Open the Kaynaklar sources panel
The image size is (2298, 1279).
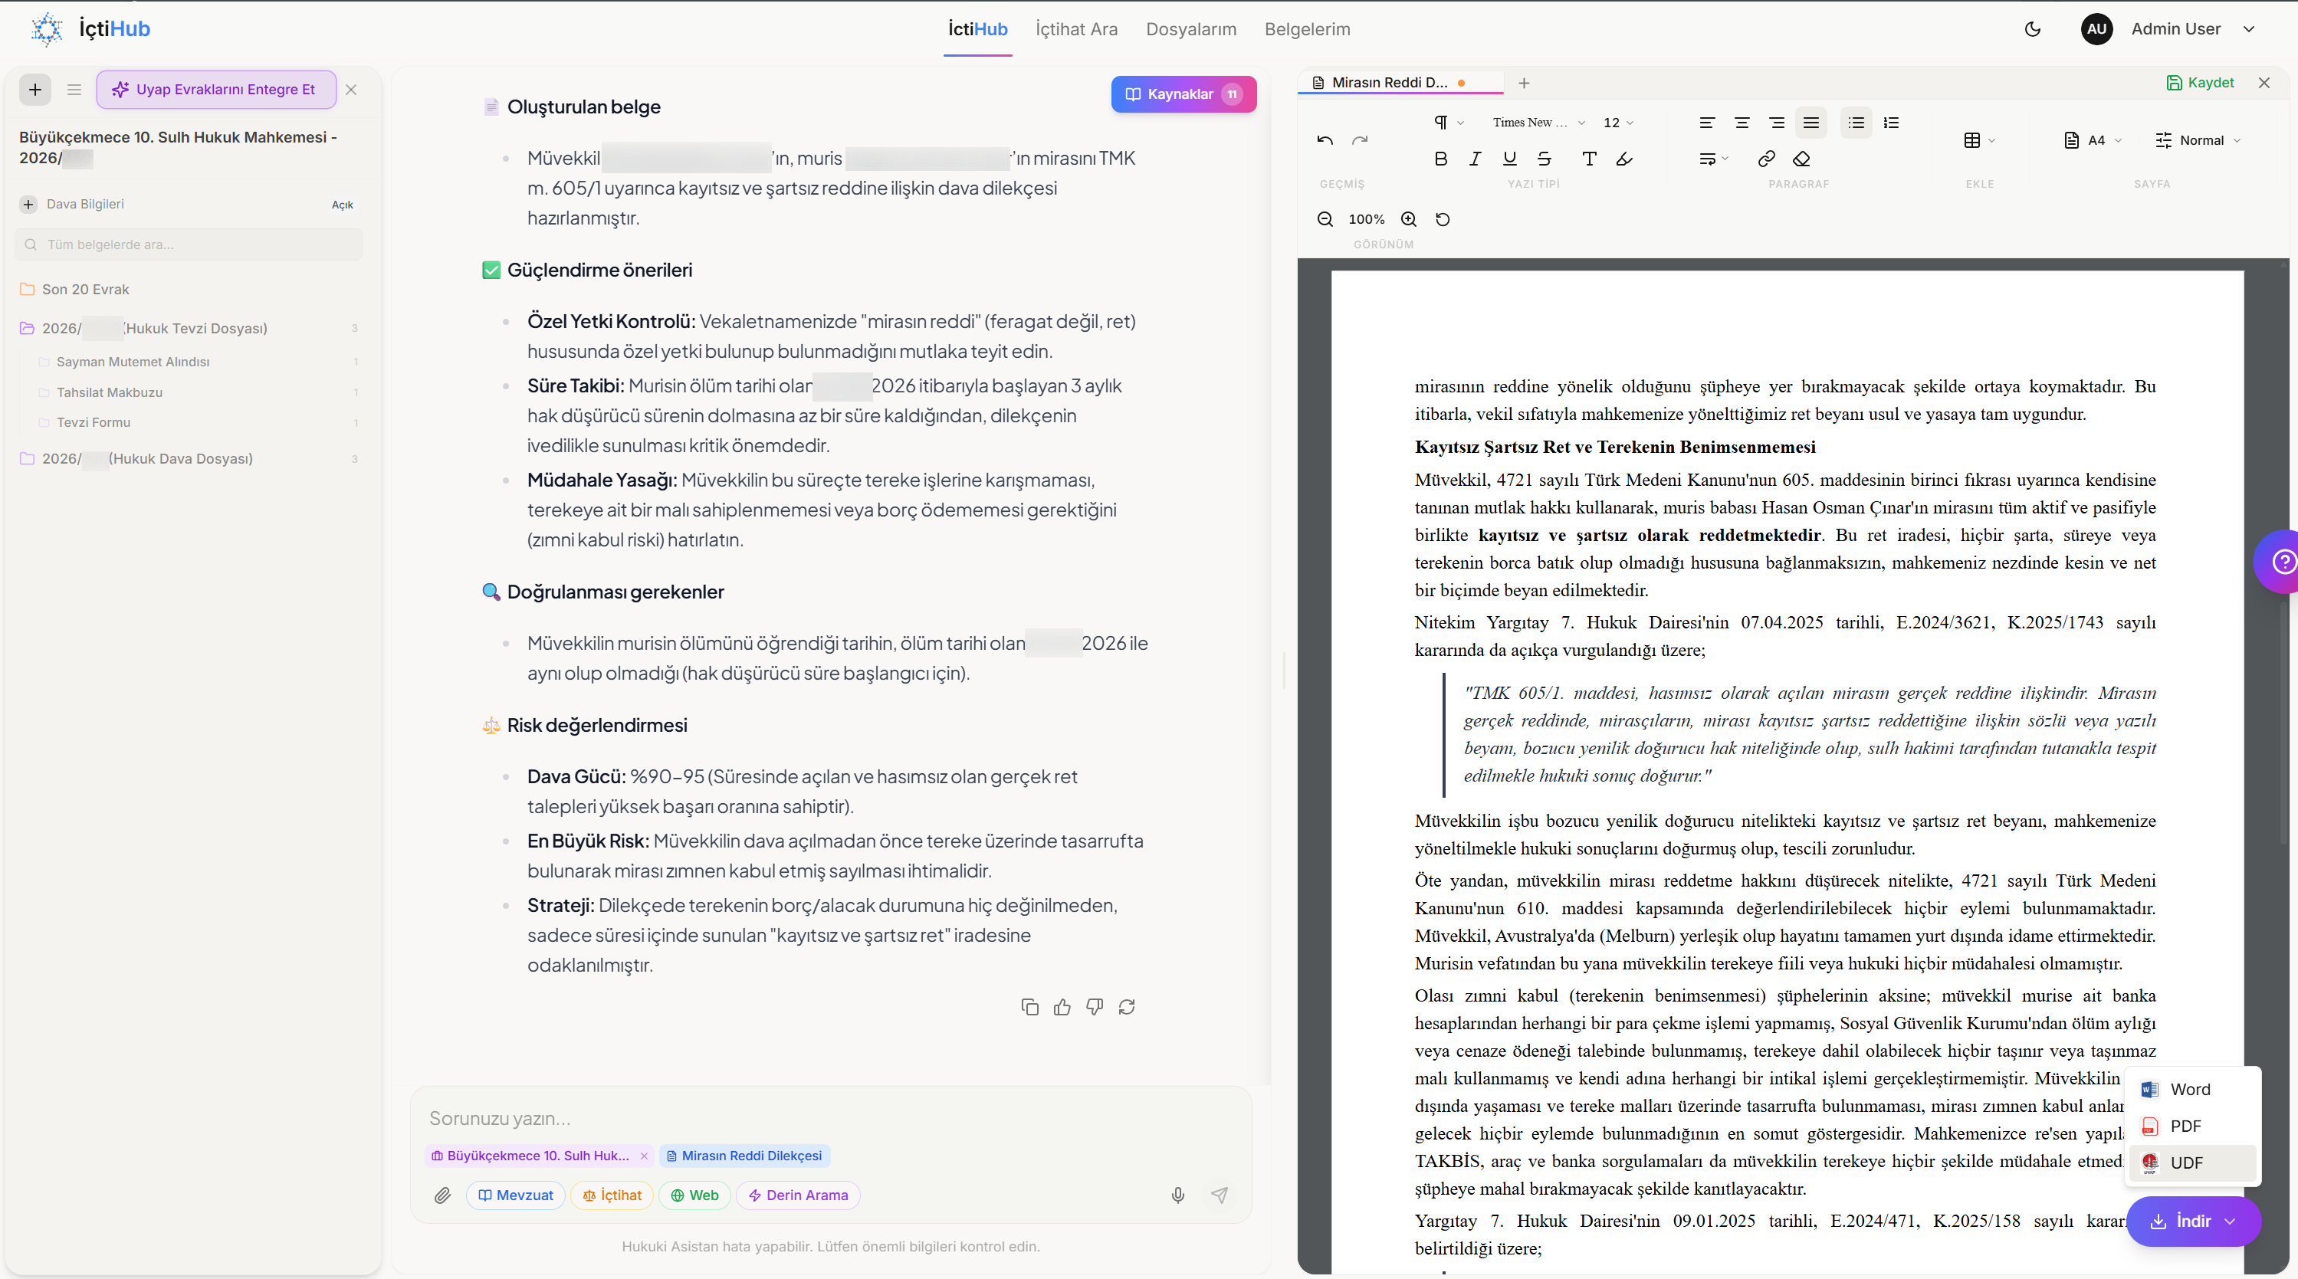click(x=1183, y=93)
